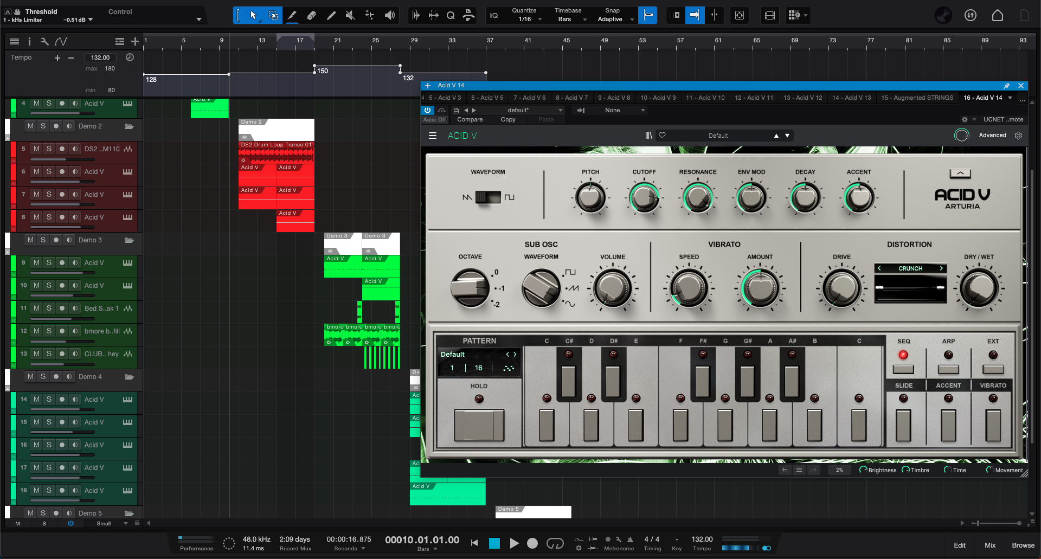Pin the Acid V 14 plugin window
Screen dimensions: 1041x559
point(1006,86)
